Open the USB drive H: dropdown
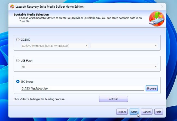The image size is (177, 121). [89, 66]
